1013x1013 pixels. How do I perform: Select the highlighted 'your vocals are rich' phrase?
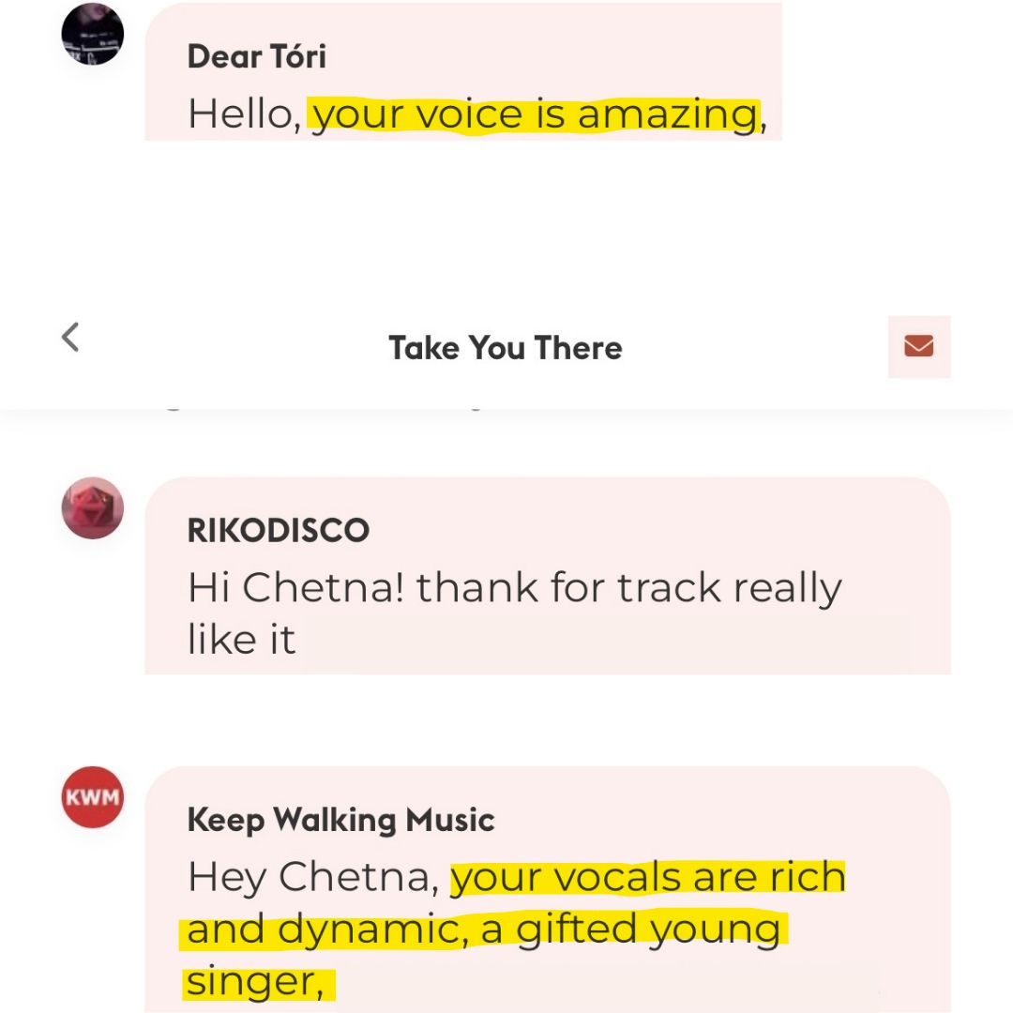pyautogui.click(x=648, y=877)
